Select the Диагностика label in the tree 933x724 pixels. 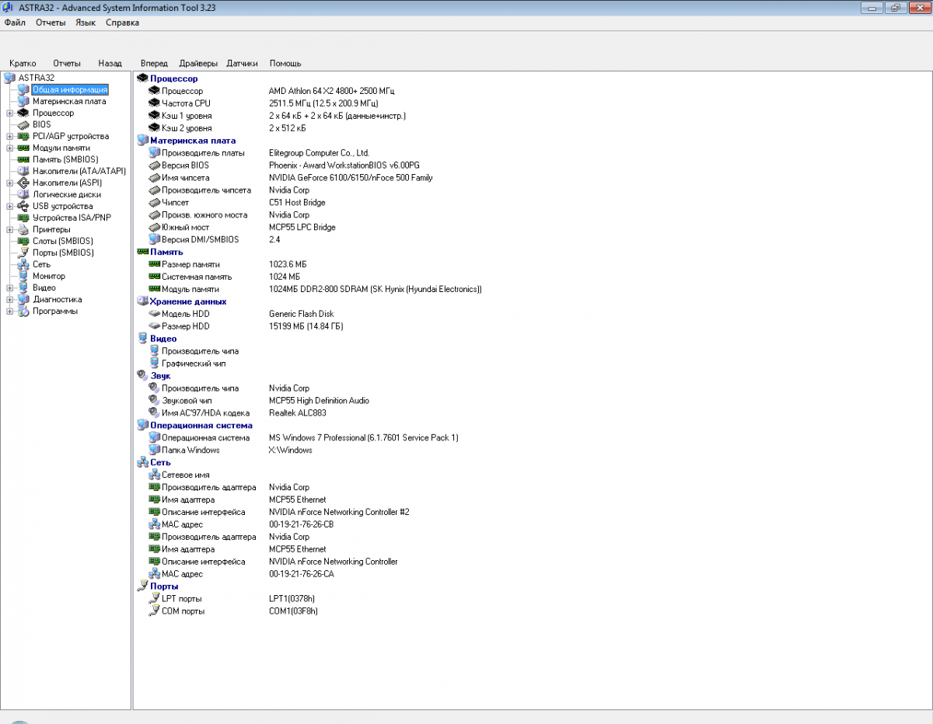pyautogui.click(x=58, y=300)
